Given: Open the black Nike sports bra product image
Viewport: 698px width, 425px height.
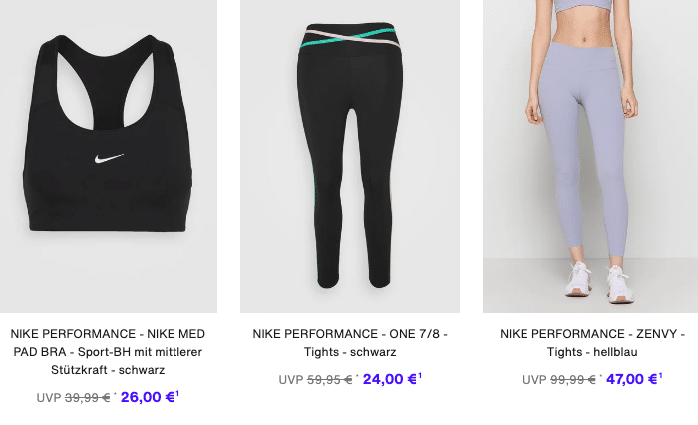Looking at the screenshot, I should [x=109, y=156].
